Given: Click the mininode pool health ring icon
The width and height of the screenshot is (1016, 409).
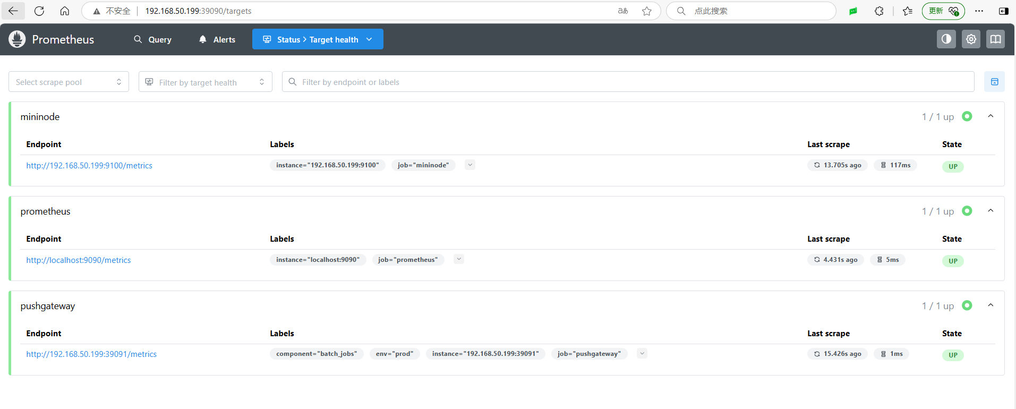Looking at the screenshot, I should pos(967,116).
